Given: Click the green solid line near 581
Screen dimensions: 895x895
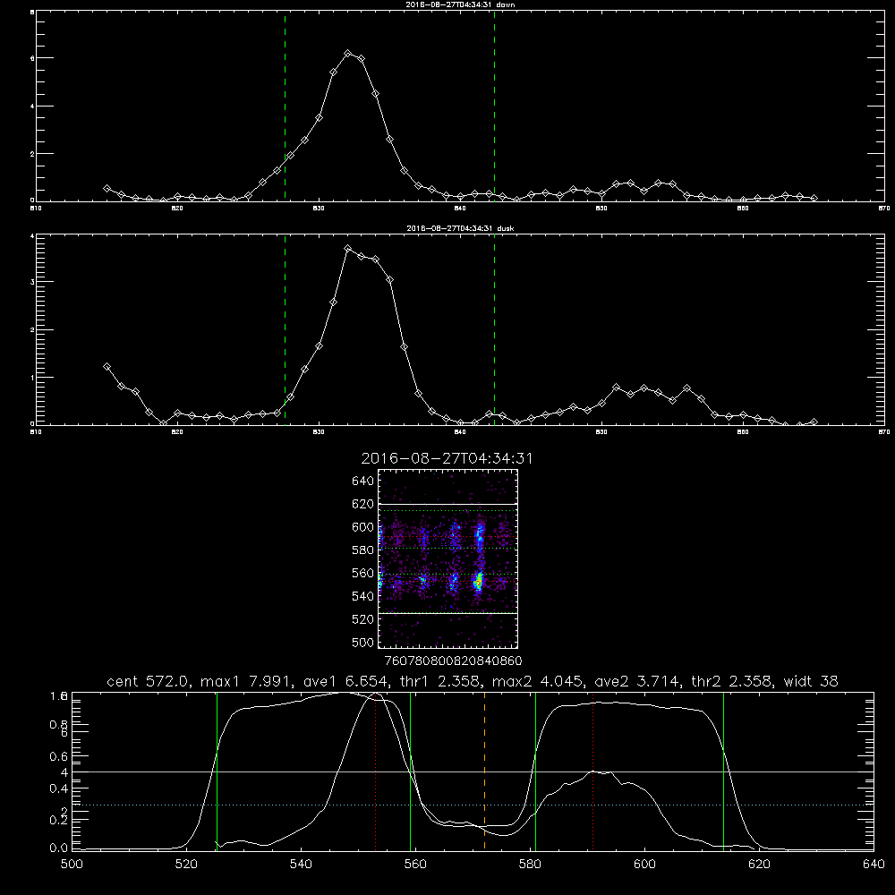Looking at the screenshot, I should pos(535,771).
